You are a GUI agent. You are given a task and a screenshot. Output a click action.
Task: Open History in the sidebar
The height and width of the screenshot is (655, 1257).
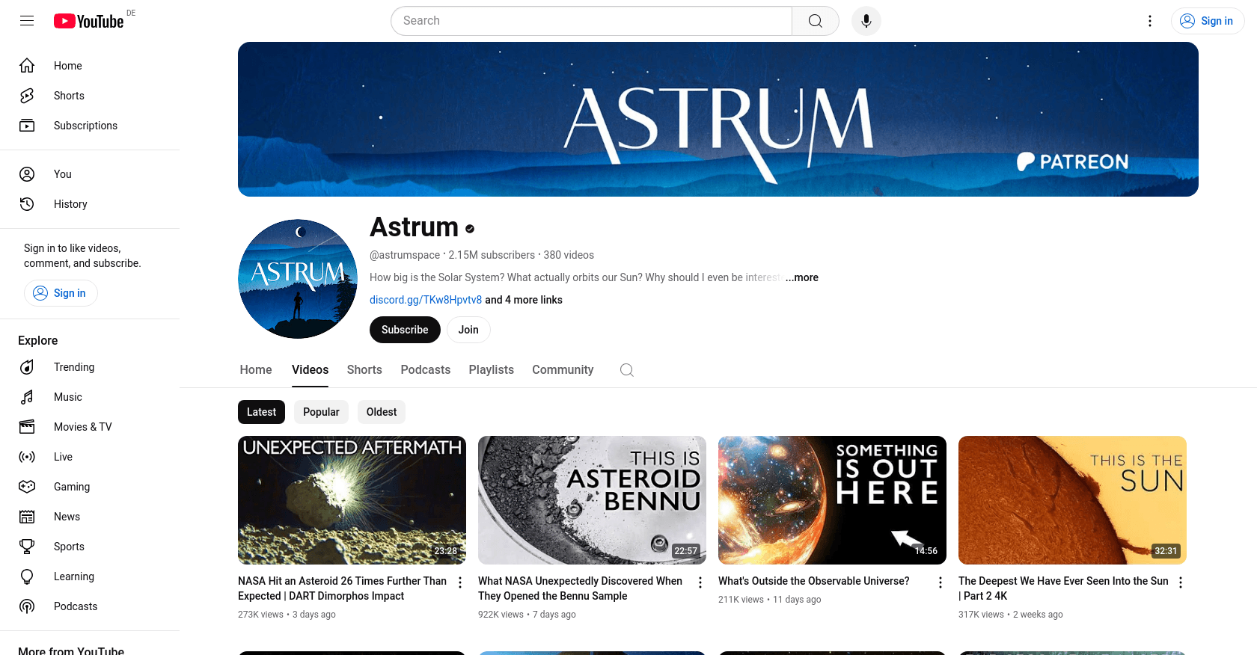(x=70, y=204)
